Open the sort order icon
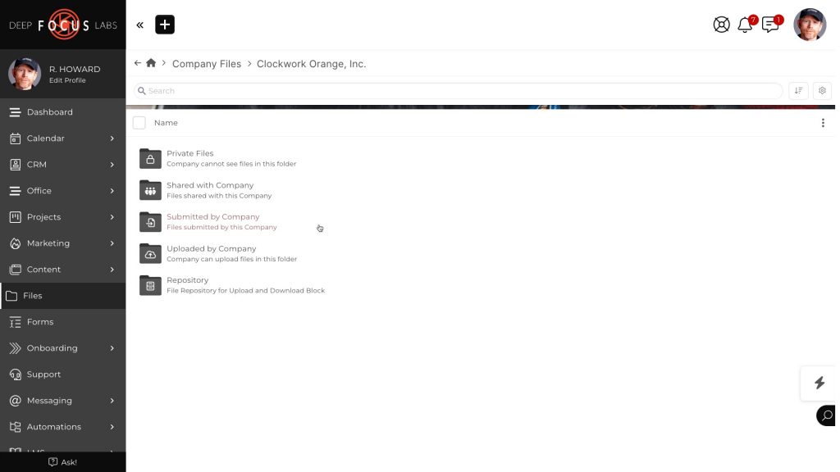This screenshot has height=472, width=840. pos(798,91)
